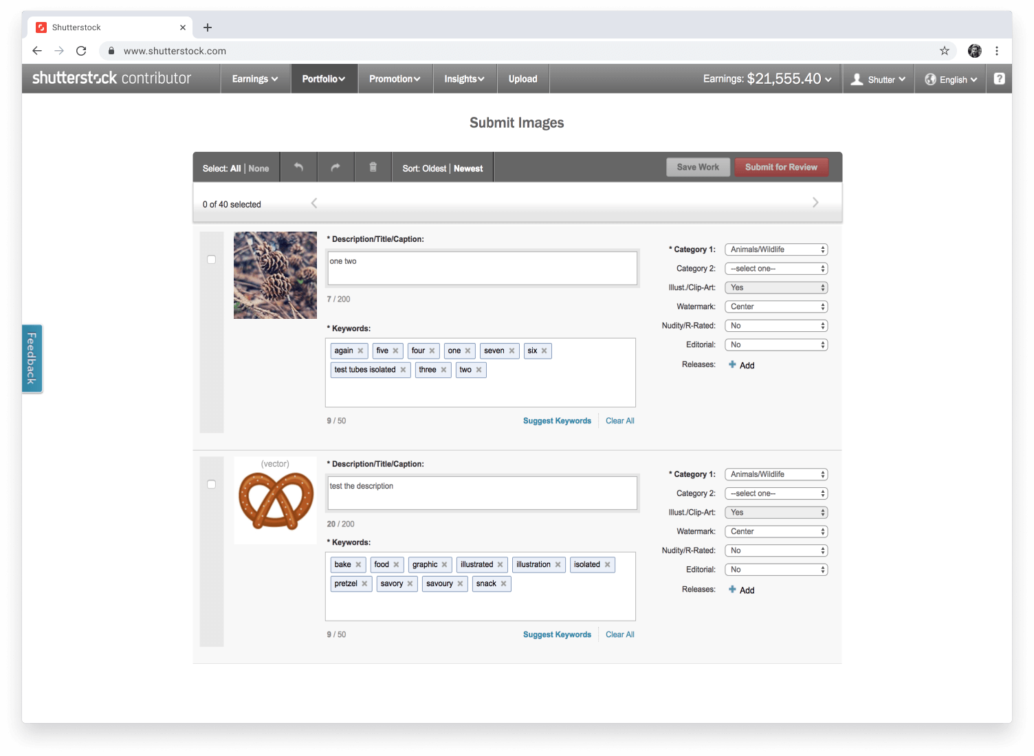Open Category 2 dropdown for pine cone image

tap(776, 269)
